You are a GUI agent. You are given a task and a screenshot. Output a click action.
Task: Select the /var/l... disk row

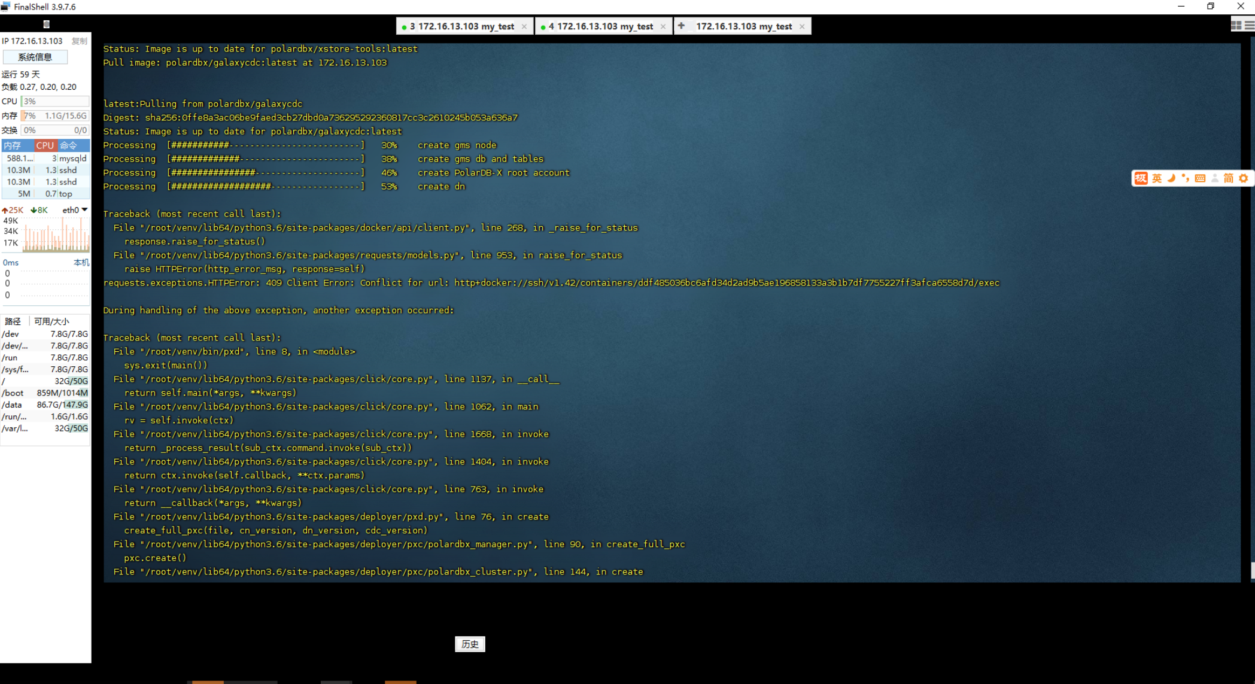tap(45, 428)
